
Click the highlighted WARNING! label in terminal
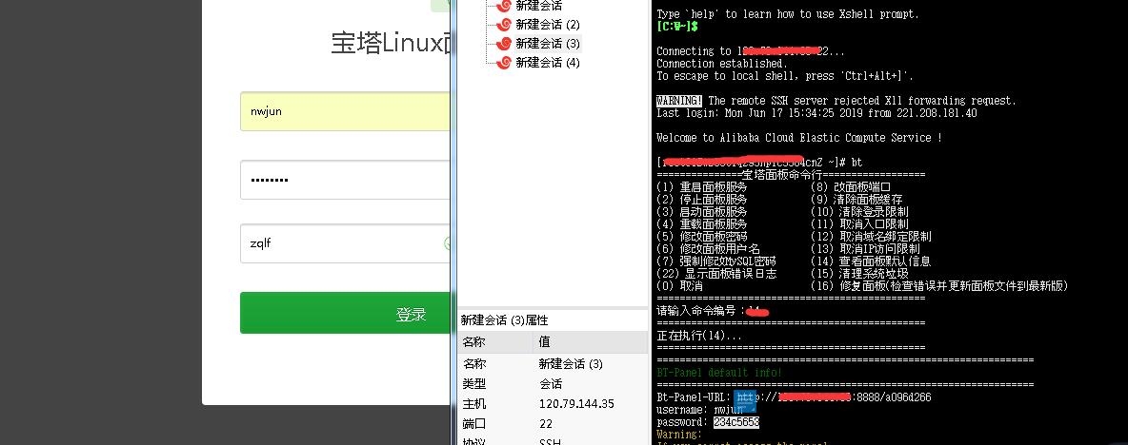pyautogui.click(x=679, y=101)
